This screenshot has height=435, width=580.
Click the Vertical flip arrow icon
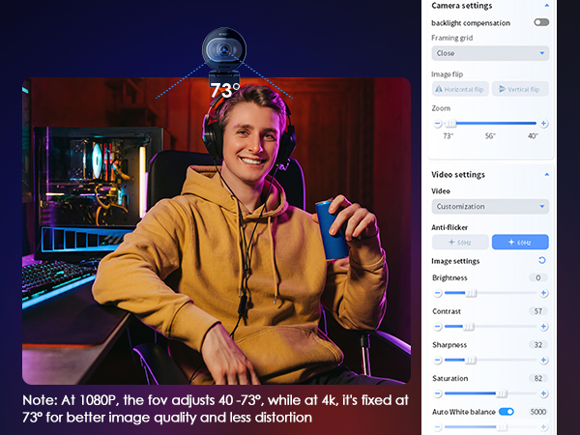pyautogui.click(x=502, y=89)
